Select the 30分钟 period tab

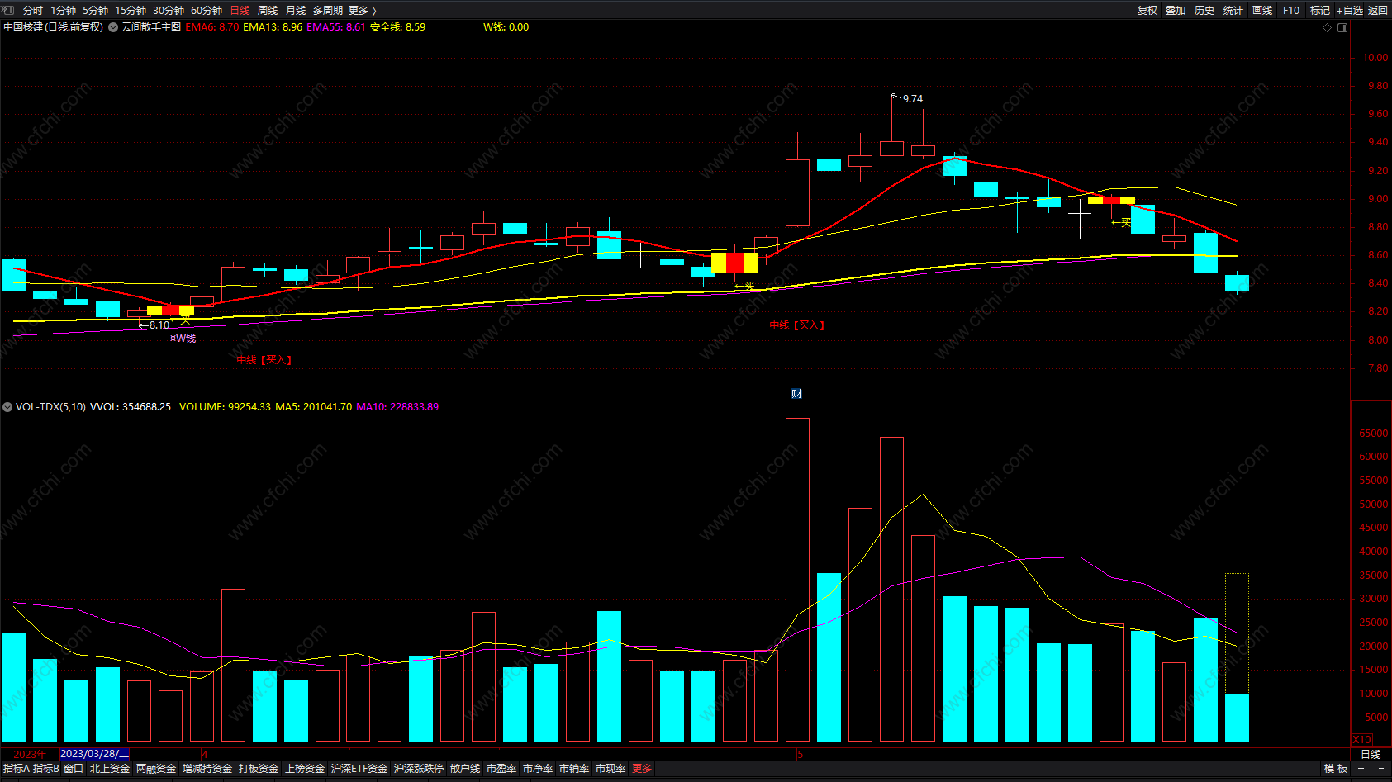(169, 11)
